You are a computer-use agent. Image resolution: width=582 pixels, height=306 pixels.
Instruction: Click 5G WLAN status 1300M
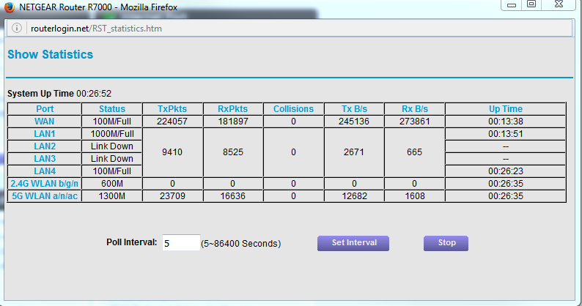pos(111,196)
